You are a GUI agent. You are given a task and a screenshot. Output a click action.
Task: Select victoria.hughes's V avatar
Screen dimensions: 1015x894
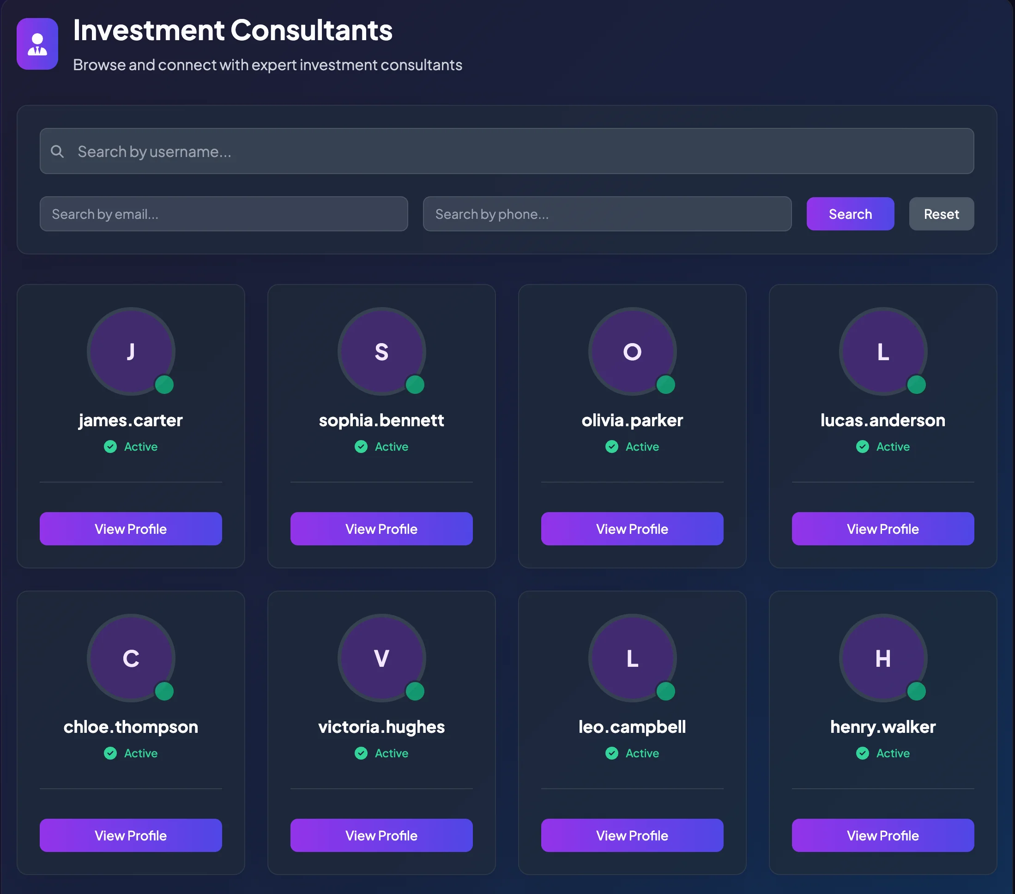tap(381, 658)
